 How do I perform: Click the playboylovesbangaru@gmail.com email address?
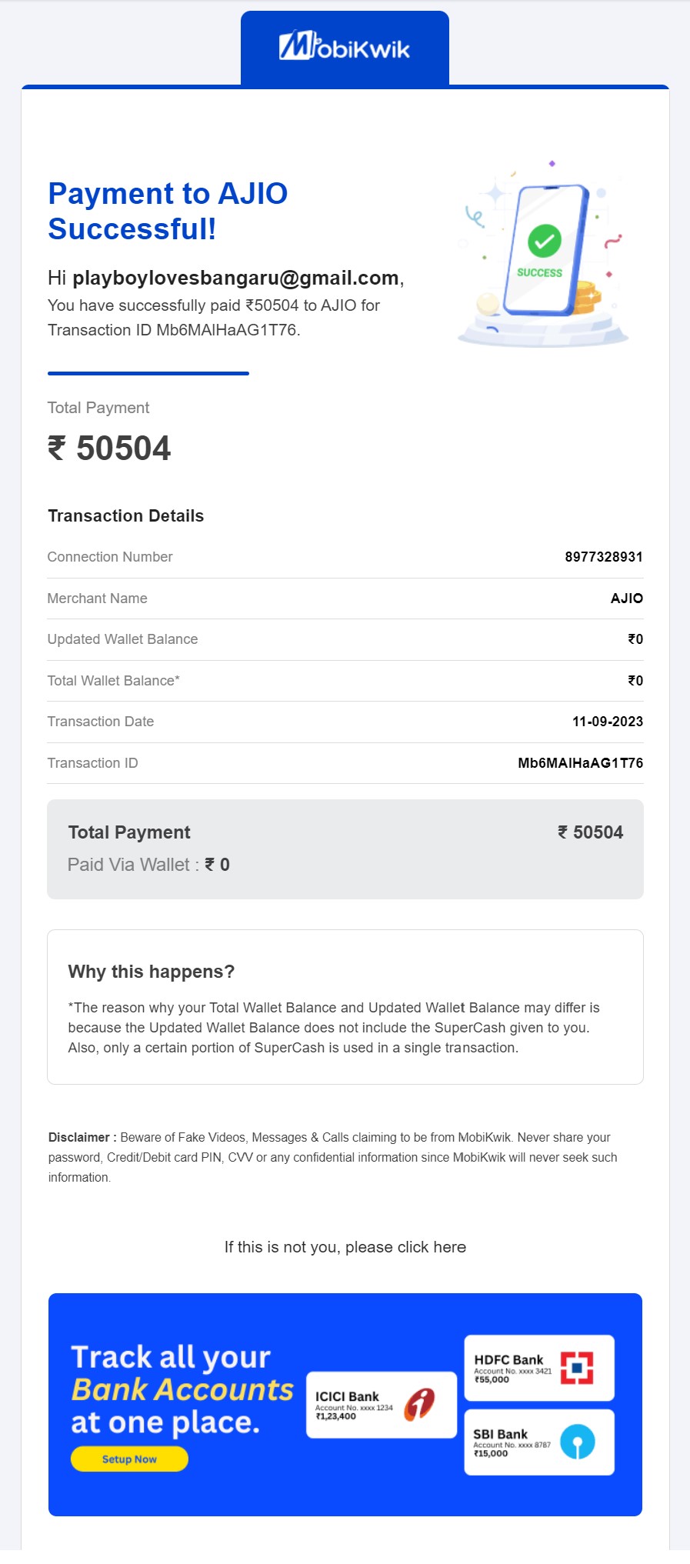(x=235, y=278)
